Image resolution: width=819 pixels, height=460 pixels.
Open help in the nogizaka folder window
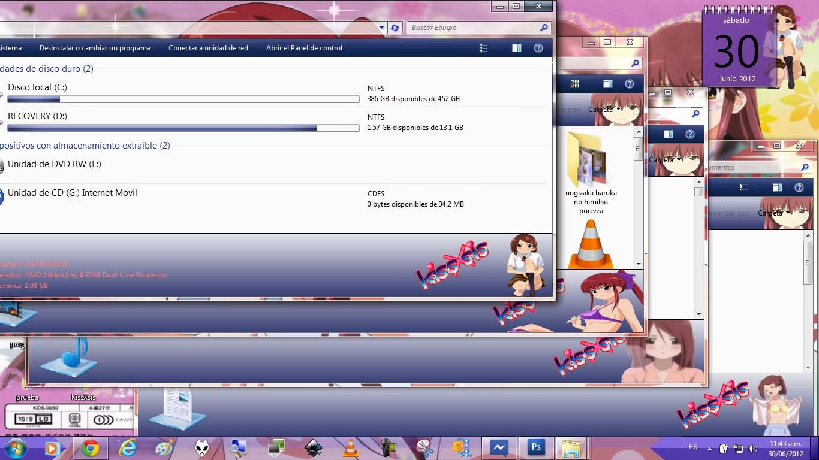click(630, 84)
